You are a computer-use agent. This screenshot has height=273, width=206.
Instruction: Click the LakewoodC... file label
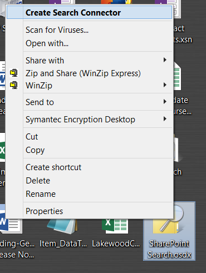coord(116,244)
